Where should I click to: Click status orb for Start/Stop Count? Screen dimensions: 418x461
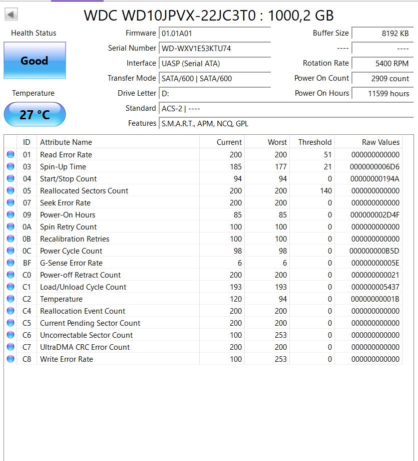pyautogui.click(x=11, y=178)
